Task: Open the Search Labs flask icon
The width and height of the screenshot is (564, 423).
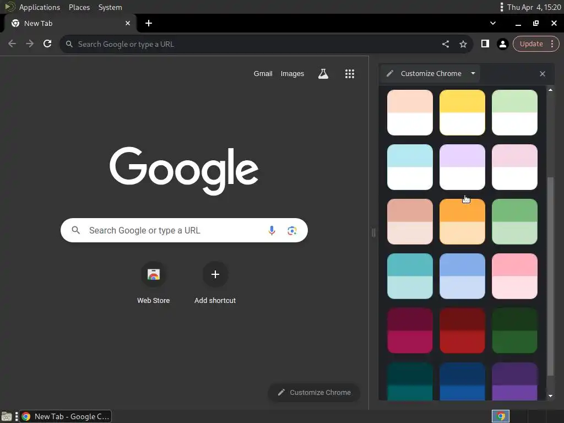Action: [323, 74]
